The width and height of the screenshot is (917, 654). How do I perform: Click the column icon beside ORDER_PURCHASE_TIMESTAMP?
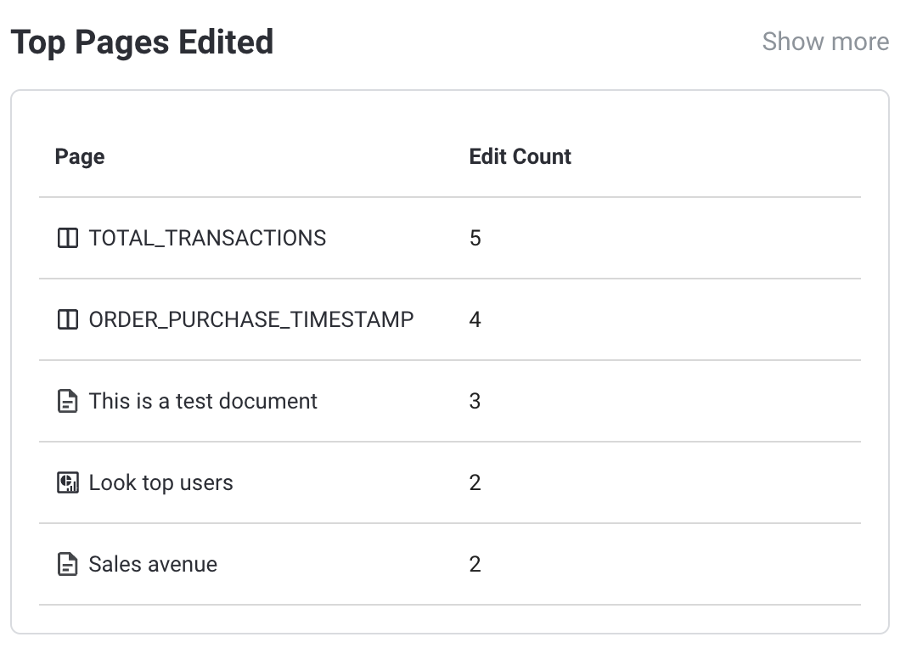click(x=67, y=320)
